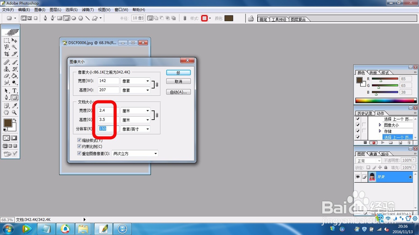419x235 pixels.
Task: Select the History Brush tool
Action: tap(14, 69)
